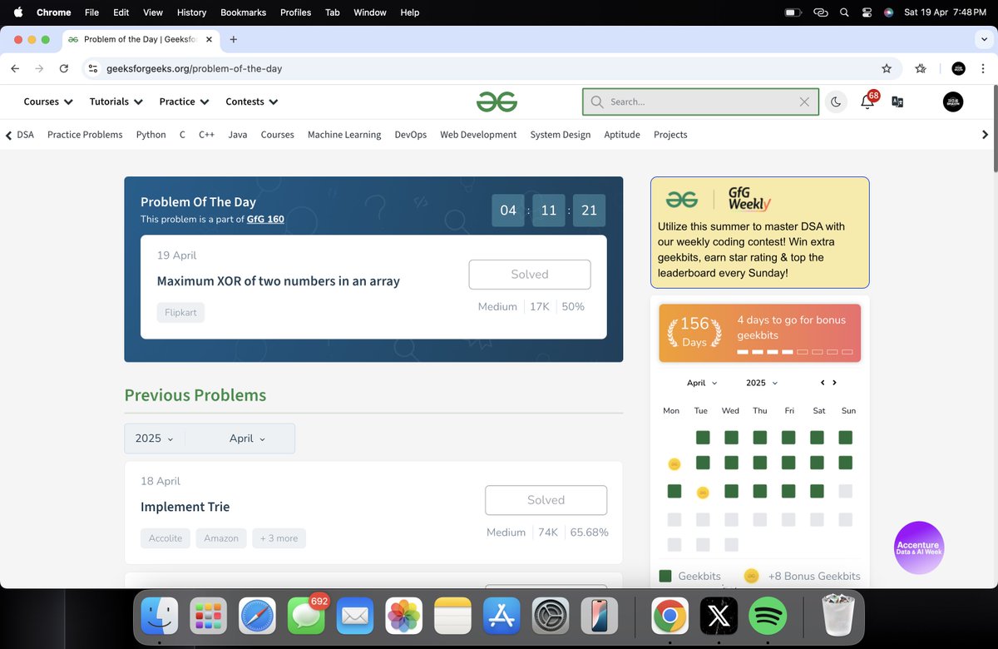Open Spotlight search in menu bar
This screenshot has width=998, height=649.
coord(844,12)
